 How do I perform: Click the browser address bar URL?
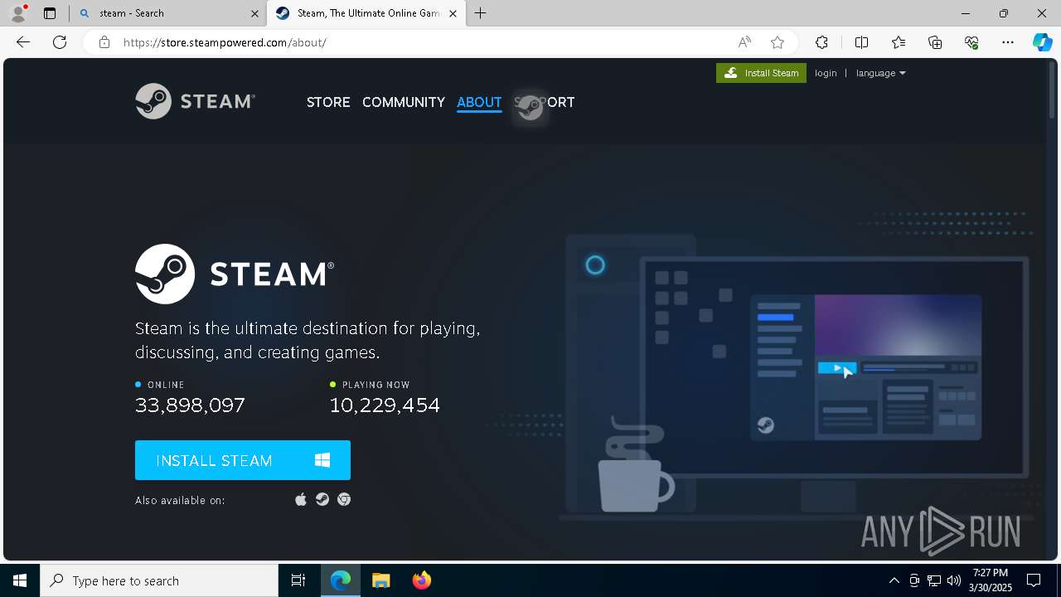pos(225,42)
